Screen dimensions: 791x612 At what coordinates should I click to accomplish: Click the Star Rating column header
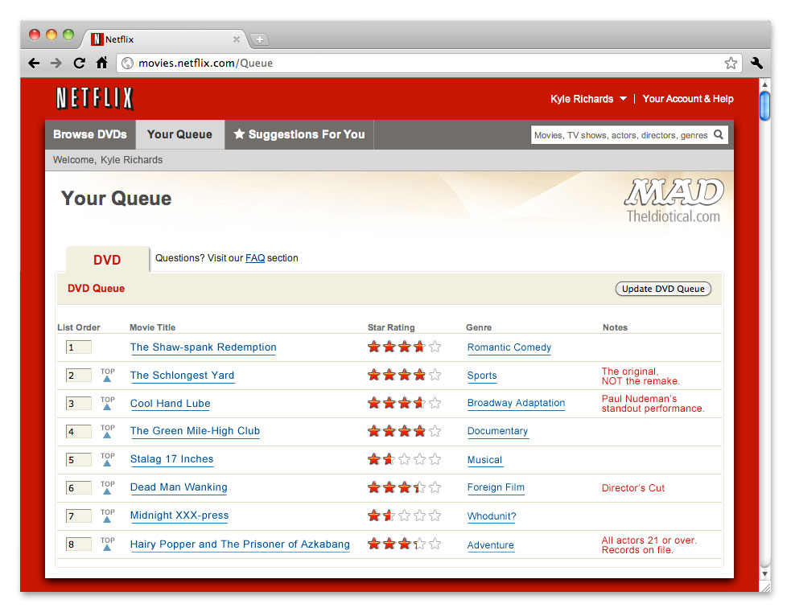391,327
